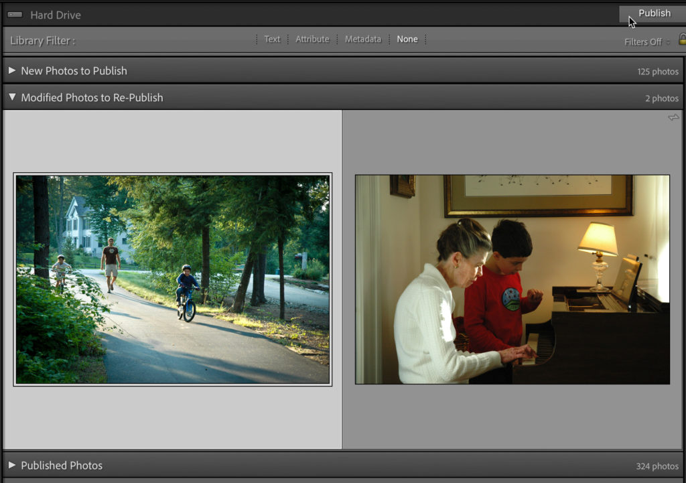
Task: Select the bicycle path photo thumbnail
Action: tap(172, 279)
